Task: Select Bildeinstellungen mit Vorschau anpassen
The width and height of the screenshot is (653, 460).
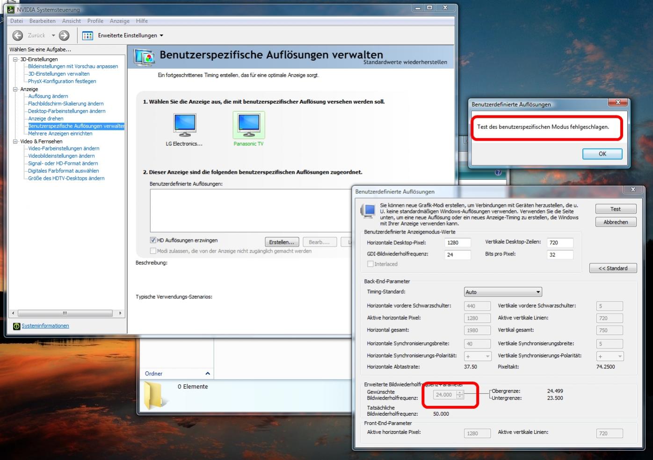Action: coord(73,66)
